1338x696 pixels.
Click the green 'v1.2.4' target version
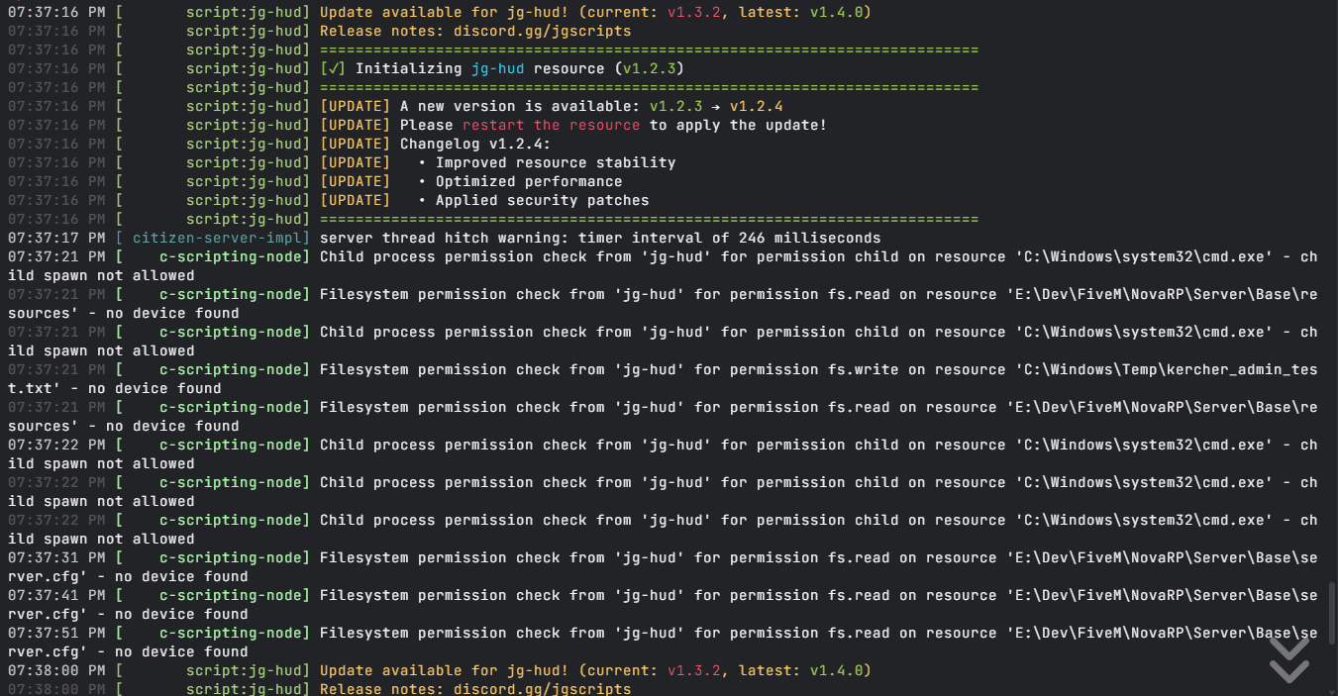(x=757, y=106)
